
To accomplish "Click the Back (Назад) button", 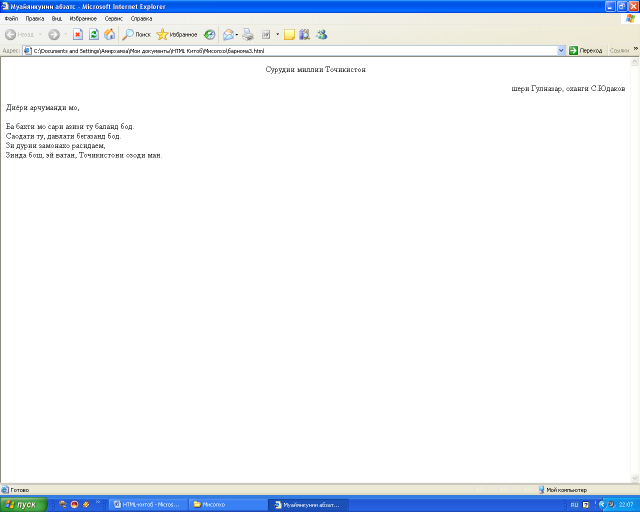I will [19, 34].
